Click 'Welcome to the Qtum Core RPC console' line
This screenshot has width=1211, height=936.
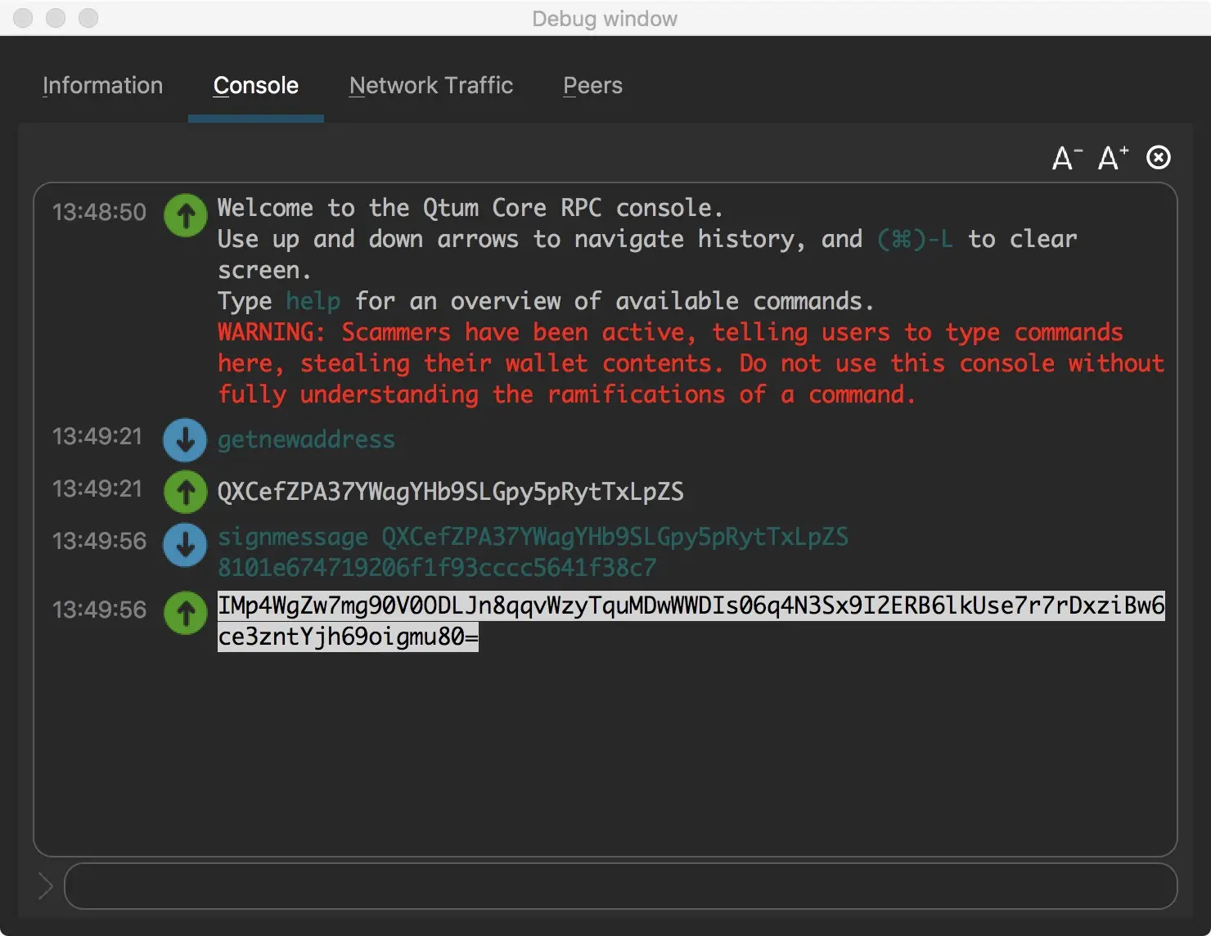coord(470,208)
